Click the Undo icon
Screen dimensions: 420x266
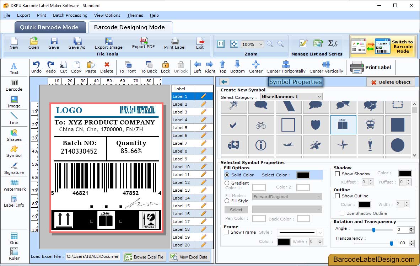tap(36, 67)
